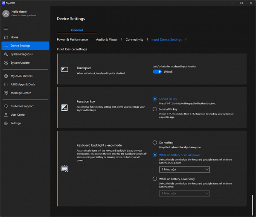Open System Diagnosis in the sidebar
The width and height of the screenshot is (256, 217).
pos(21,54)
